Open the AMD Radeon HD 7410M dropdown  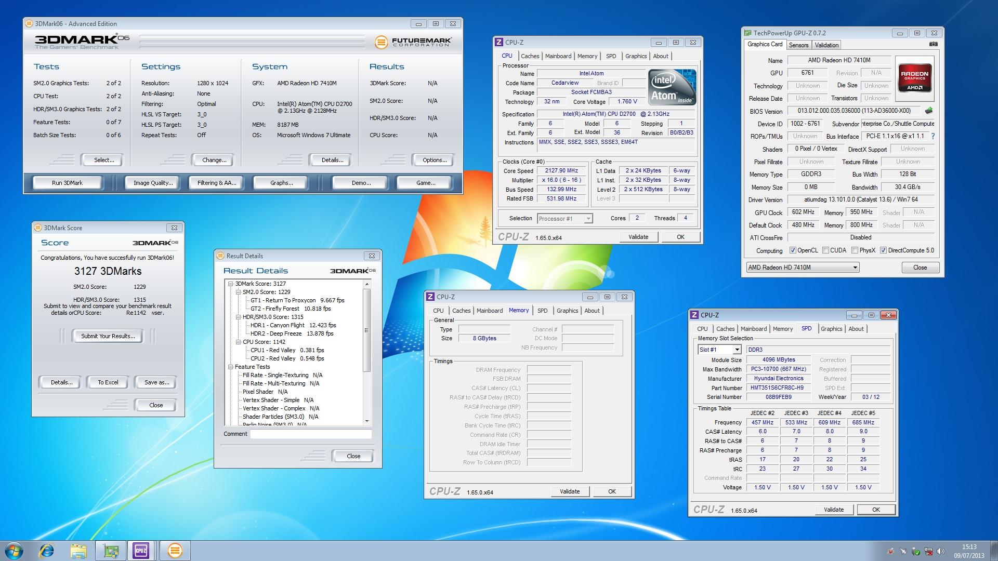pos(803,268)
